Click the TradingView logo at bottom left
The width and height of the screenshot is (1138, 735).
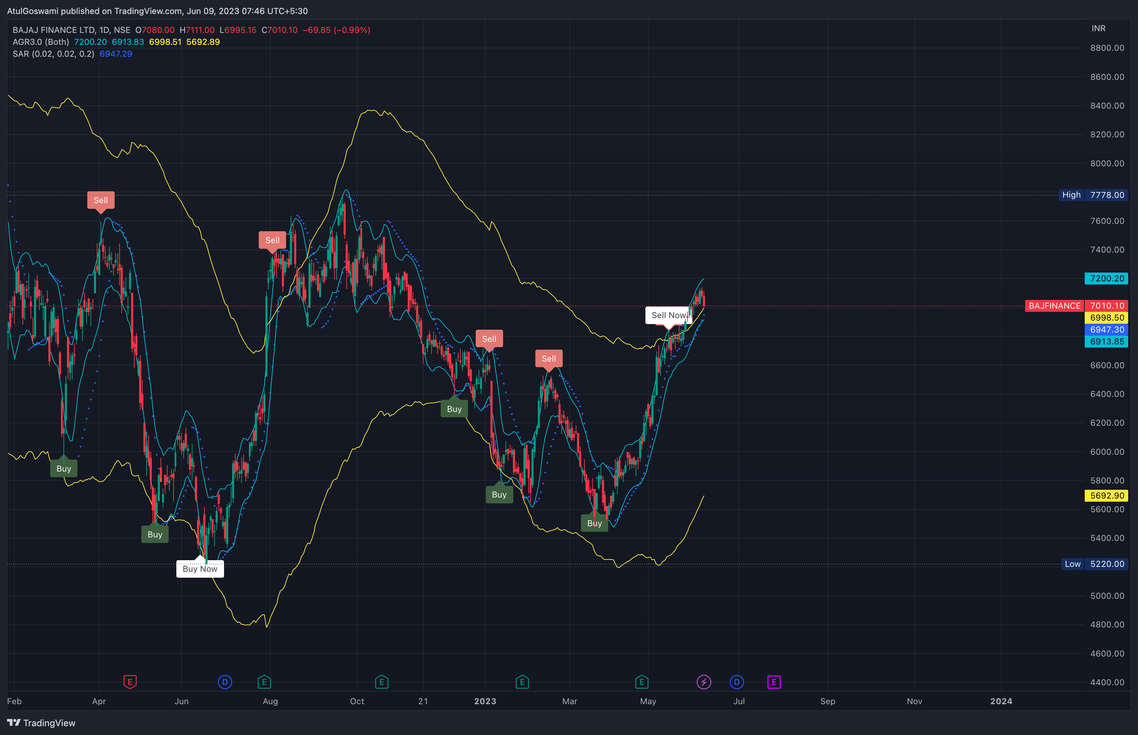coord(42,723)
